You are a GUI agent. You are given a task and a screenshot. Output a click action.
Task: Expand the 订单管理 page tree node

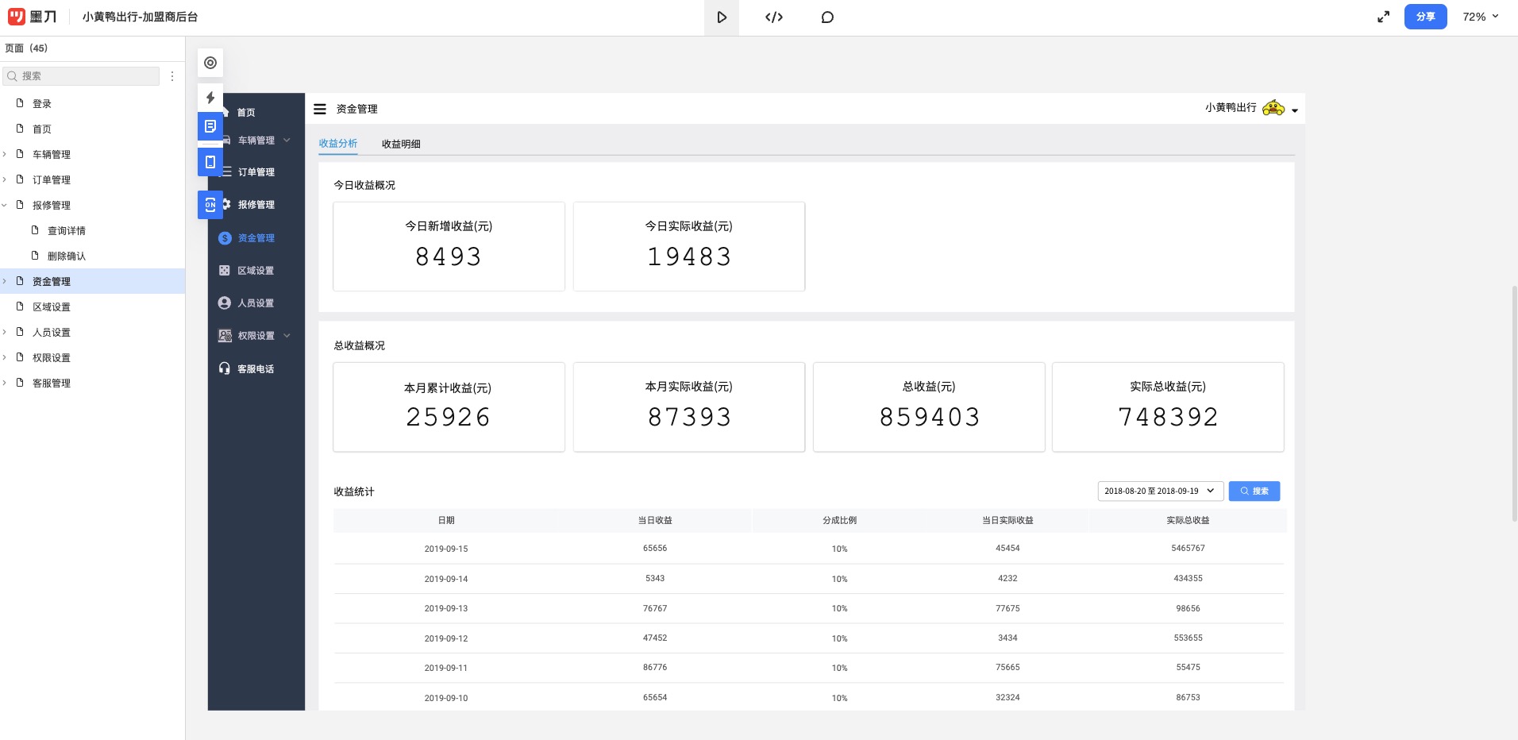tap(5, 179)
